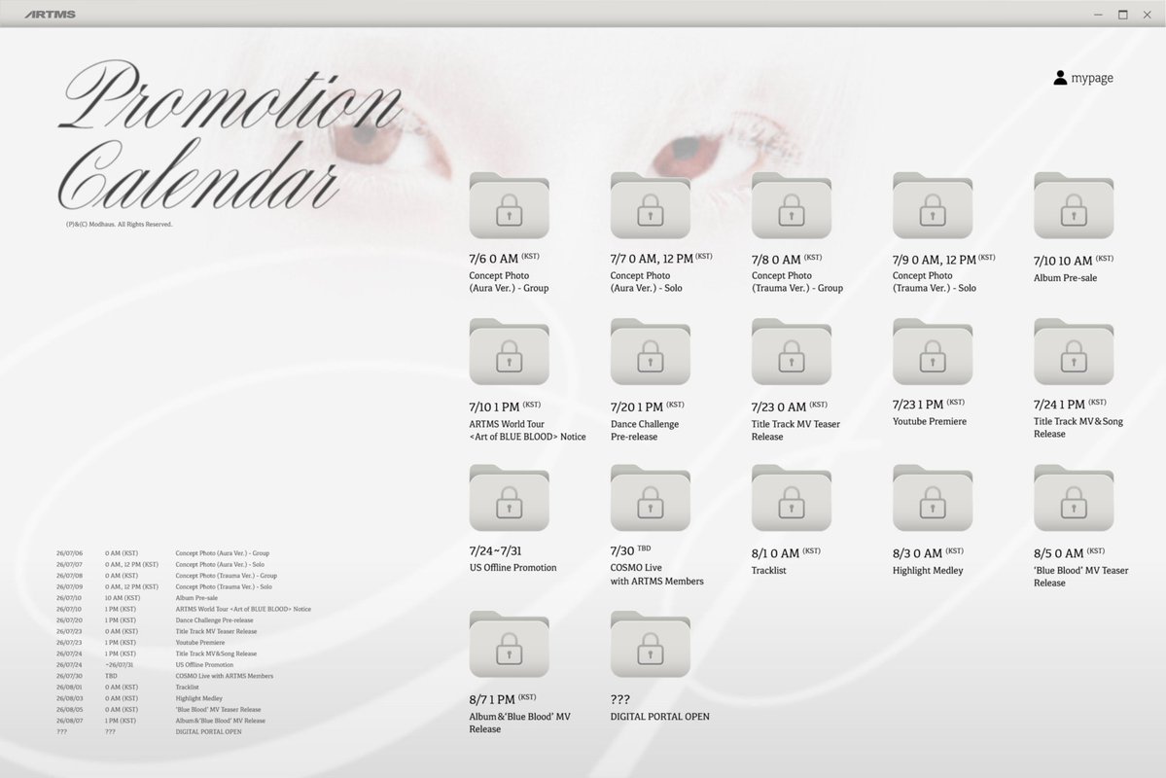1166x778 pixels.
Task: Select schedule list row 26/07/06
Action: tap(162, 553)
